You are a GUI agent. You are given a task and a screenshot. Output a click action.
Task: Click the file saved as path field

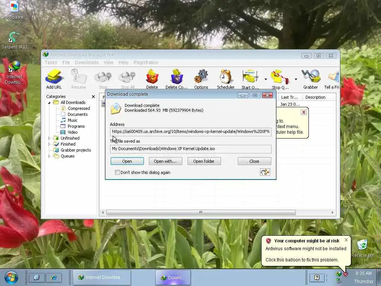pyautogui.click(x=190, y=149)
